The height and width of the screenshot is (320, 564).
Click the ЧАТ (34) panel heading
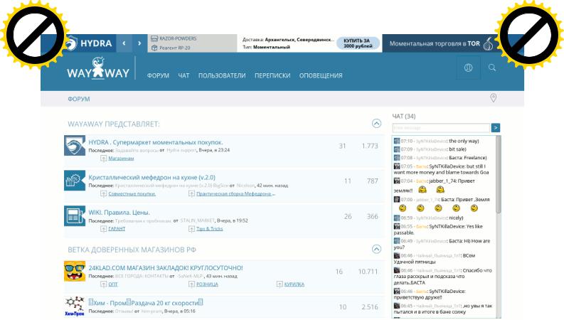403,116
